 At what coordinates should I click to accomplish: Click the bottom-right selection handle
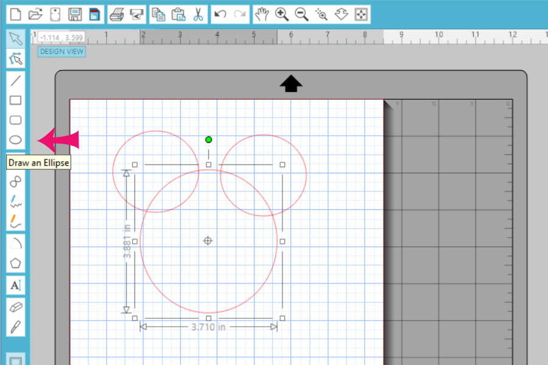[283, 318]
